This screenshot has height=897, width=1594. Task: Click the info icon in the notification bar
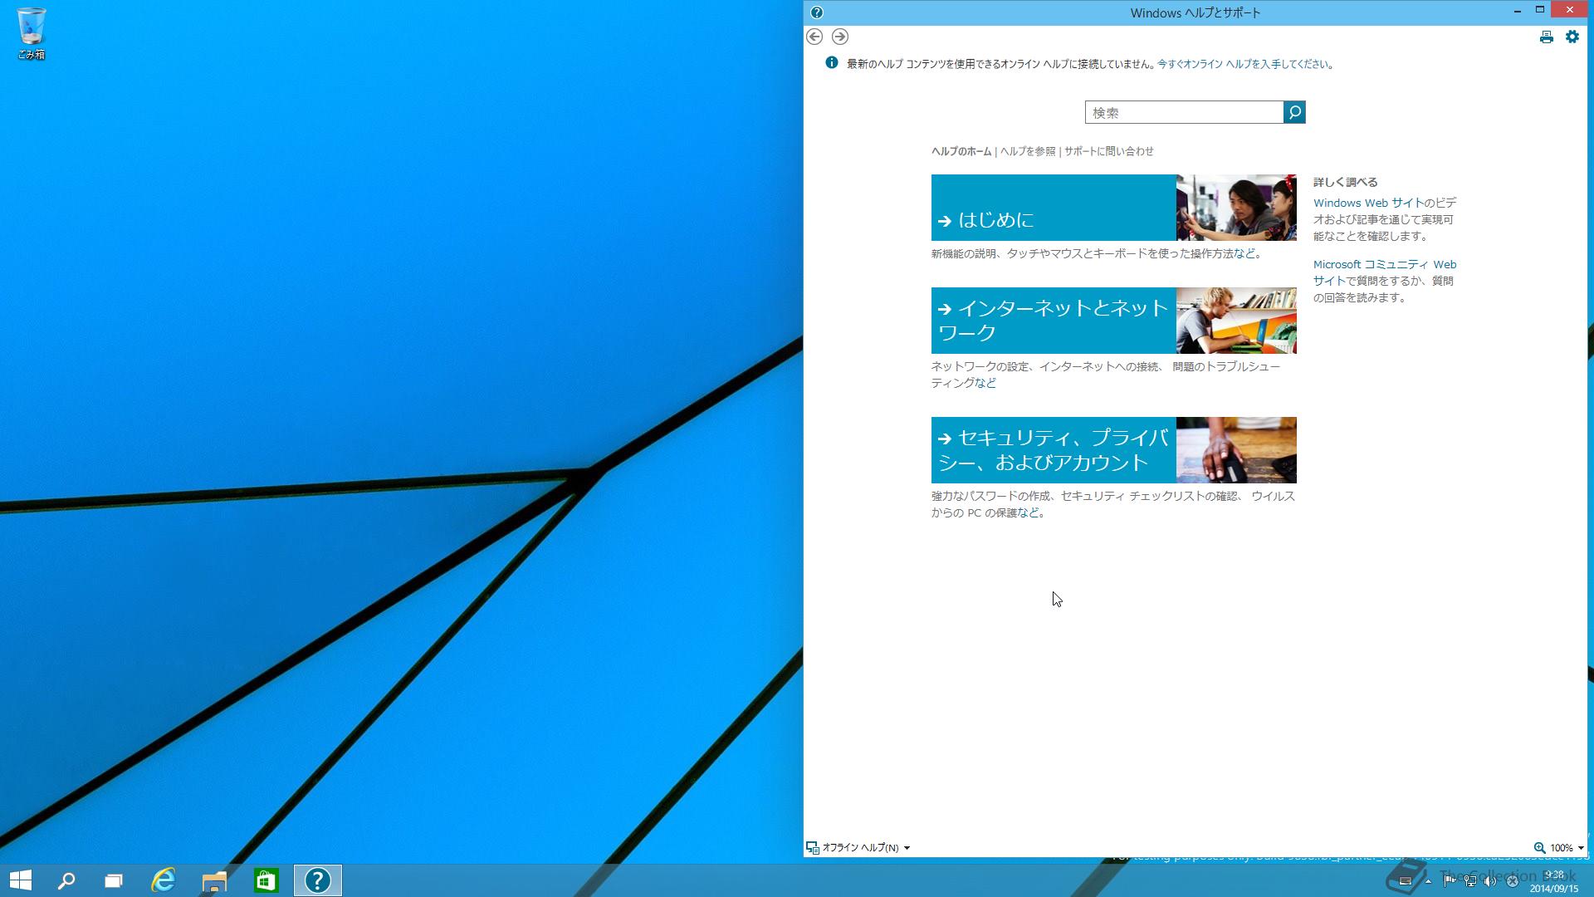pos(831,63)
